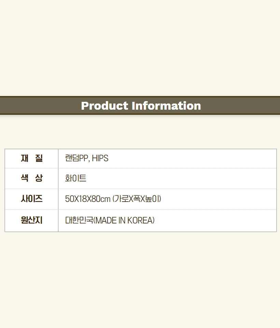The image size is (280, 328).
Task: Click the 상 character in the color label
Action: coord(39,178)
